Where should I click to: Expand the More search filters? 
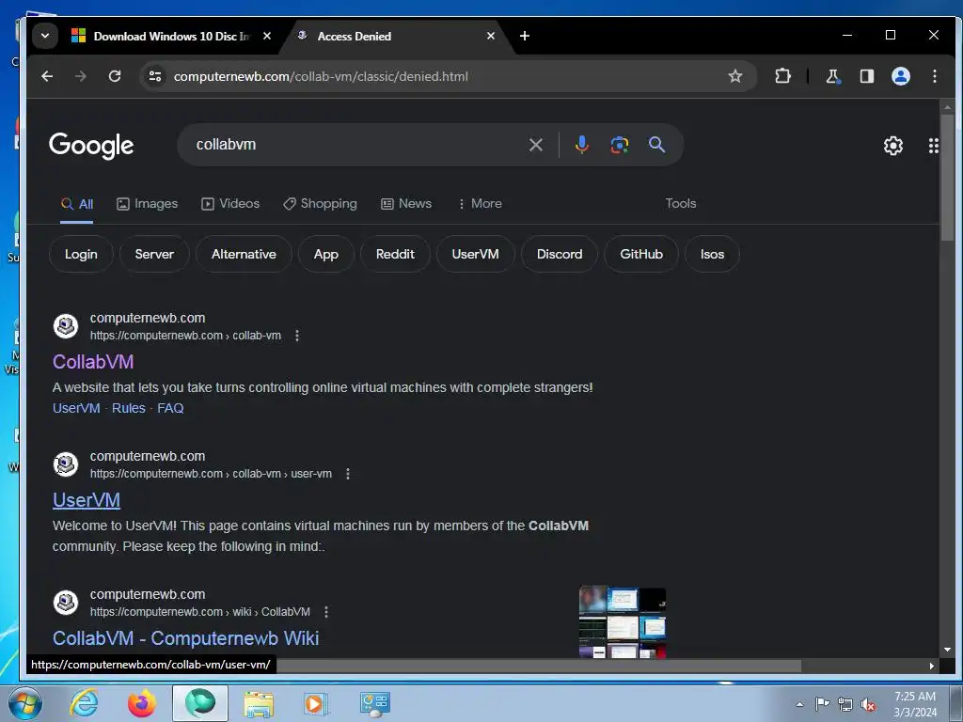pos(480,204)
